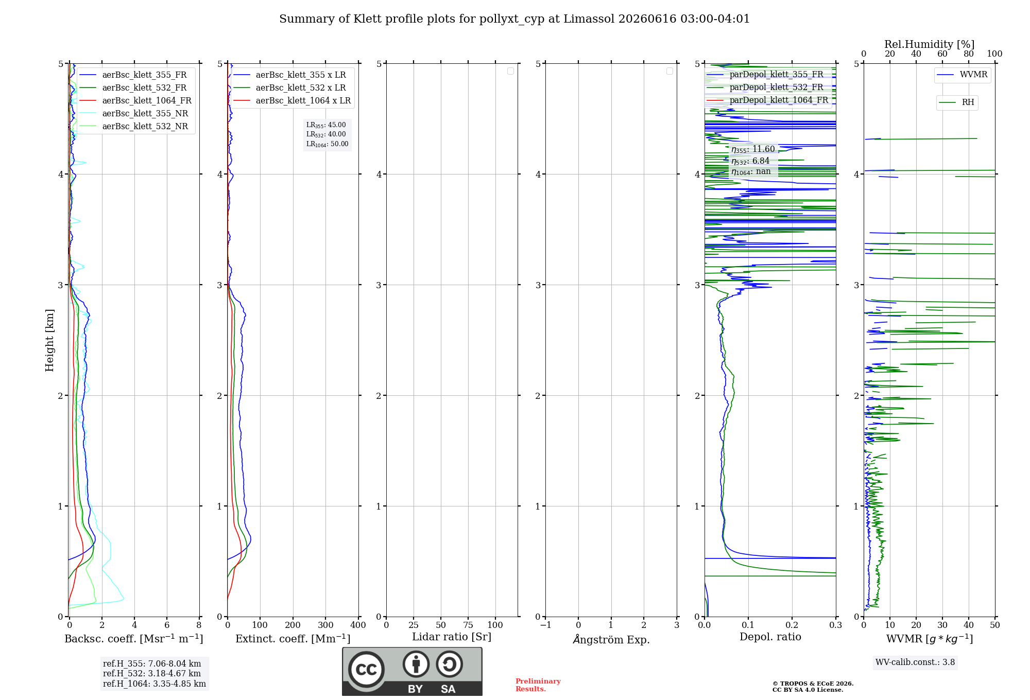
Task: Click the ref.H_1064: 3.35-4.85 km text
Action: (154, 684)
